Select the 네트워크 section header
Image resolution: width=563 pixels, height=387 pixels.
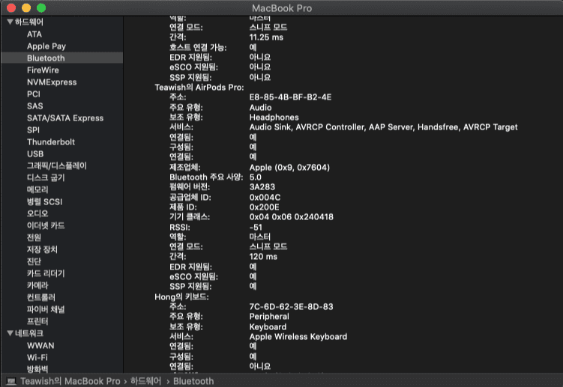(28, 334)
